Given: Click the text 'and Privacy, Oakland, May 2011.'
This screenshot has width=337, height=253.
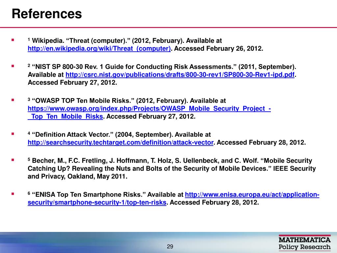Looking at the screenshot, I should coord(78,177).
